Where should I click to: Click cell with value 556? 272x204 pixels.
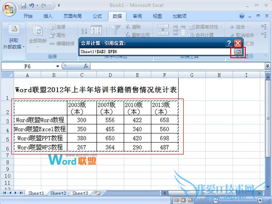(x=110, y=120)
